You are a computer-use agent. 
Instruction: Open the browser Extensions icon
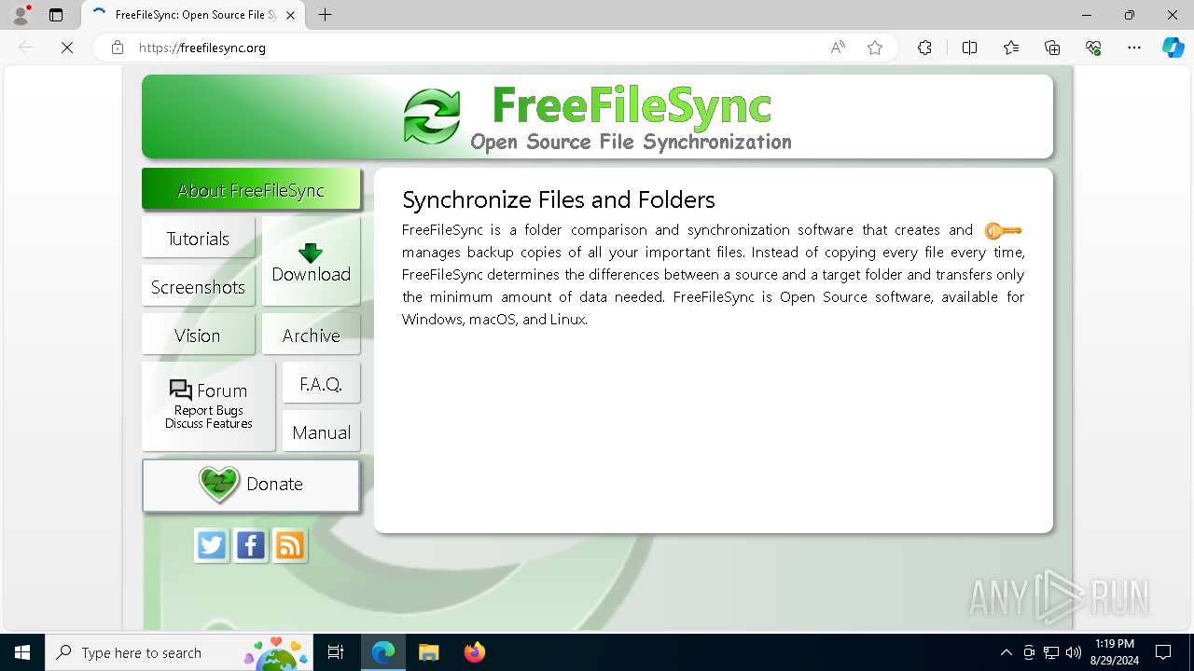[x=924, y=48]
